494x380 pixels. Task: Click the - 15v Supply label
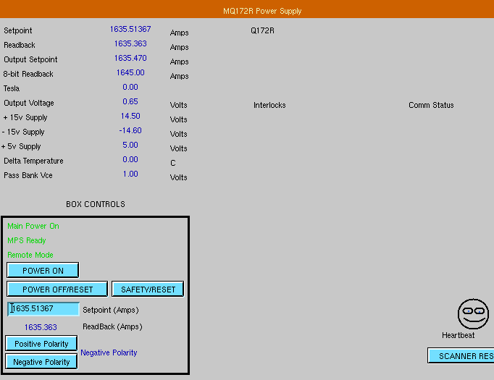pos(23,132)
